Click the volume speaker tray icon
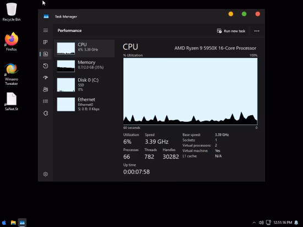303x227 pixels. pyautogui.click(x=261, y=223)
